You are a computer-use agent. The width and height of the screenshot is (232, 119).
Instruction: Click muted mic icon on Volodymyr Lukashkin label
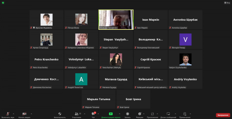click(x=66, y=68)
